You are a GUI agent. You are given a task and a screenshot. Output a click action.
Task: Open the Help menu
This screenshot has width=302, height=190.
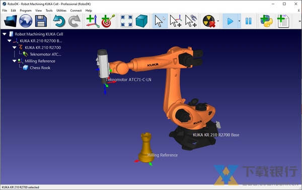coord(89,11)
